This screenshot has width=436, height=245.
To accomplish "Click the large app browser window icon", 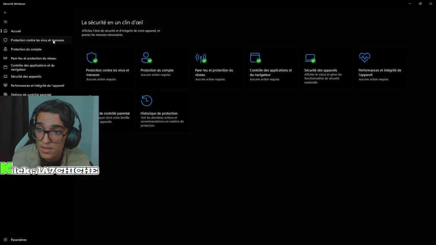I will pos(255,58).
